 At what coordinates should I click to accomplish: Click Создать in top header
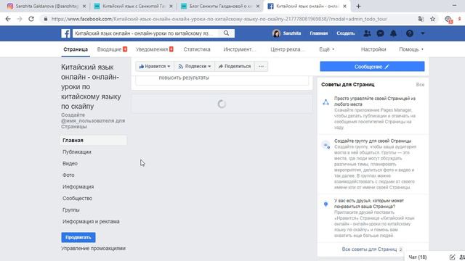click(x=346, y=33)
